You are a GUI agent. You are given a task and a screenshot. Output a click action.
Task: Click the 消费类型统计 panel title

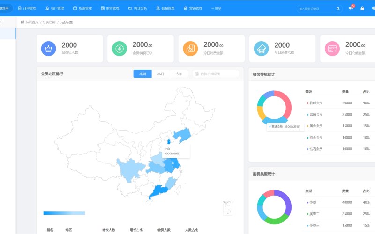pyautogui.click(x=264, y=174)
